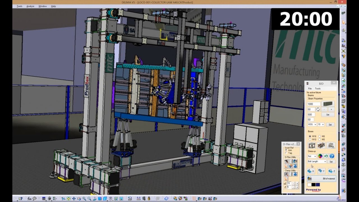Click the middle box assembly icon under Boxes
The image size is (359, 202).
(x=321, y=145)
